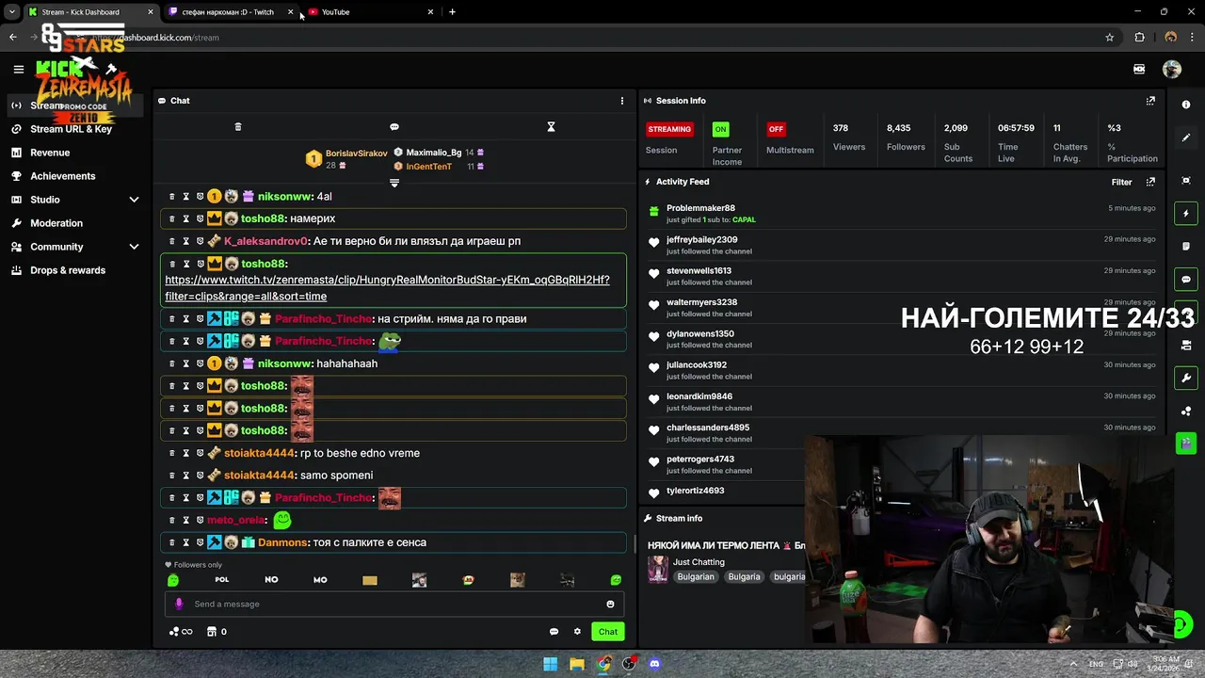Open File Explorer from taskbar
This screenshot has width=1205, height=678.
577,664
